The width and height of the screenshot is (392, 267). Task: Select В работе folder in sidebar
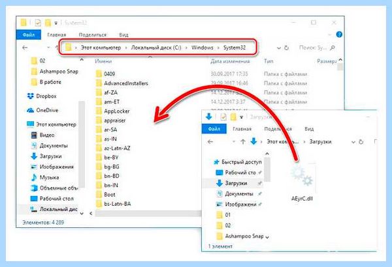click(46, 82)
